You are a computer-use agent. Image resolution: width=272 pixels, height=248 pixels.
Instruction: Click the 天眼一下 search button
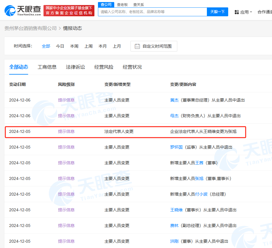point(217,12)
